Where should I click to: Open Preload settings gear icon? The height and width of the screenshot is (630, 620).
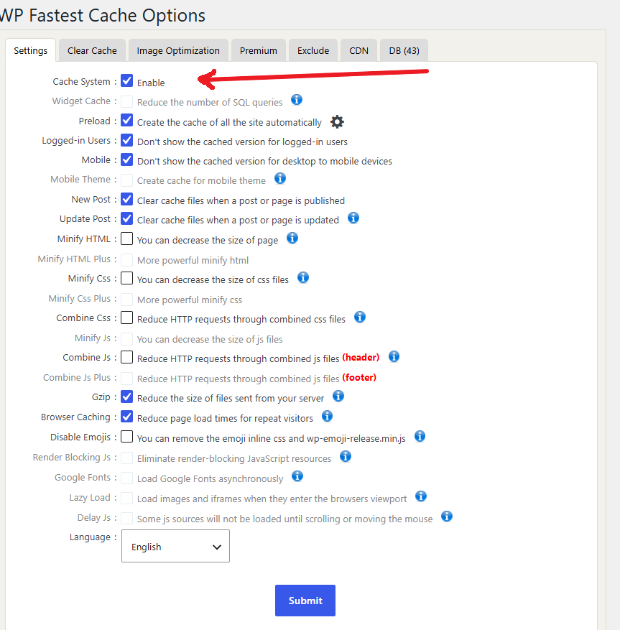tap(337, 121)
